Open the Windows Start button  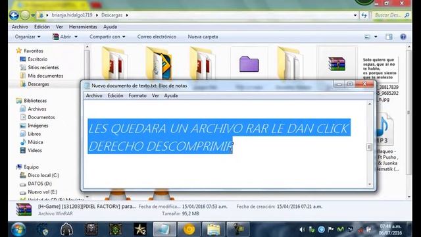[18, 230]
